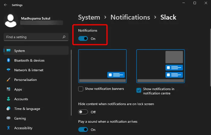Click the System monitor icon in sidebar
211x135 pixels.
point(8,51)
